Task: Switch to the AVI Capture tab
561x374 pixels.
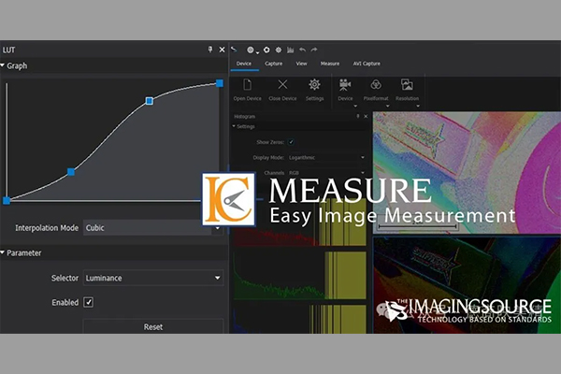Action: 367,64
